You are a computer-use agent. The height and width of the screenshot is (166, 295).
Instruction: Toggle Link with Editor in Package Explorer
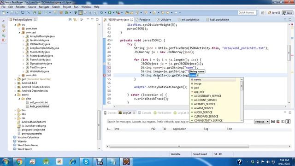(75, 19)
